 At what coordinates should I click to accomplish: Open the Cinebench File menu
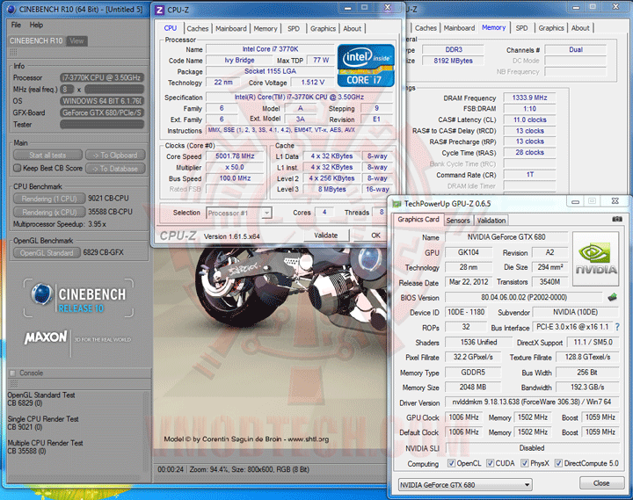[x=16, y=25]
